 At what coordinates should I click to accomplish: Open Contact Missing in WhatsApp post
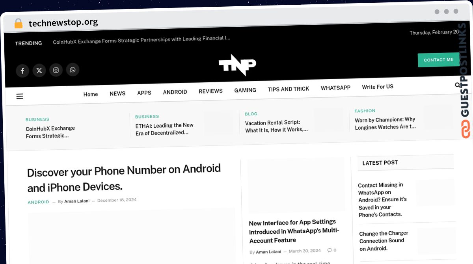(382, 200)
